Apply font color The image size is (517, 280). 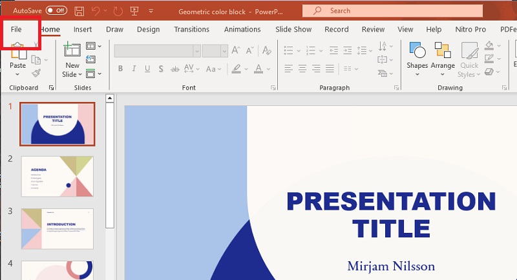point(258,69)
